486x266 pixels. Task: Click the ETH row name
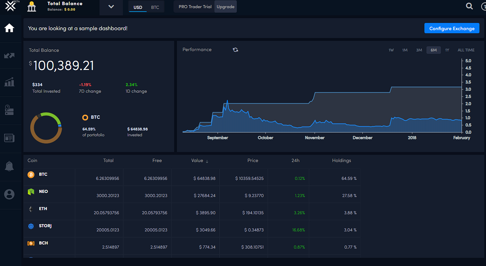click(x=43, y=209)
